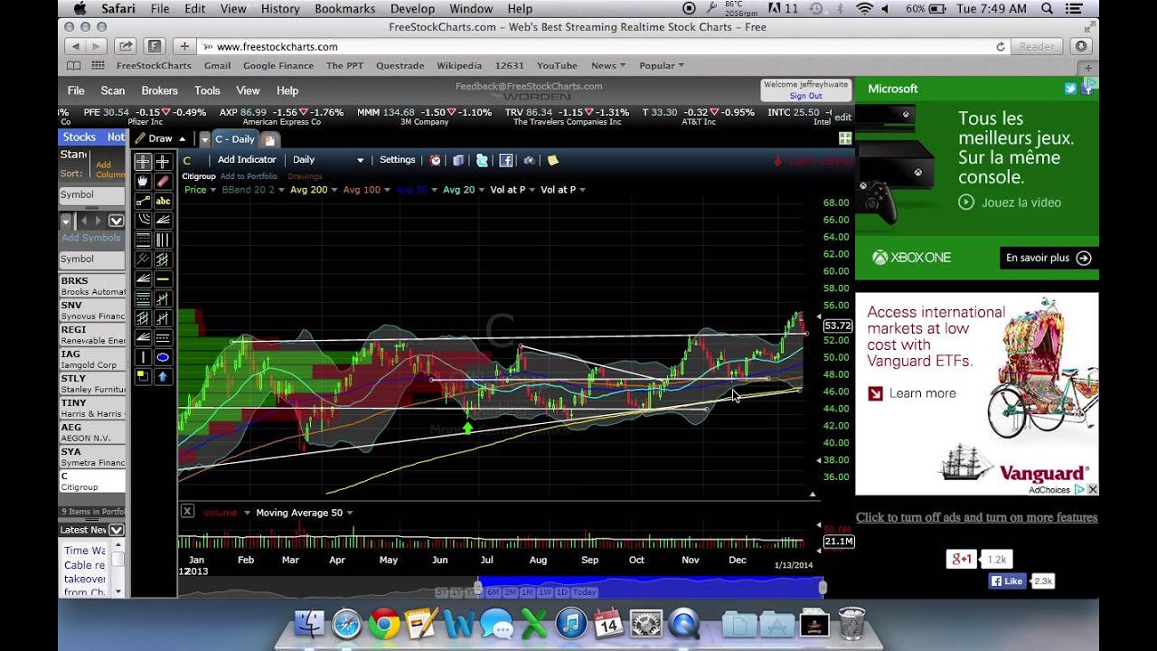
Task: Click the Facebook Like button
Action: tap(1007, 581)
